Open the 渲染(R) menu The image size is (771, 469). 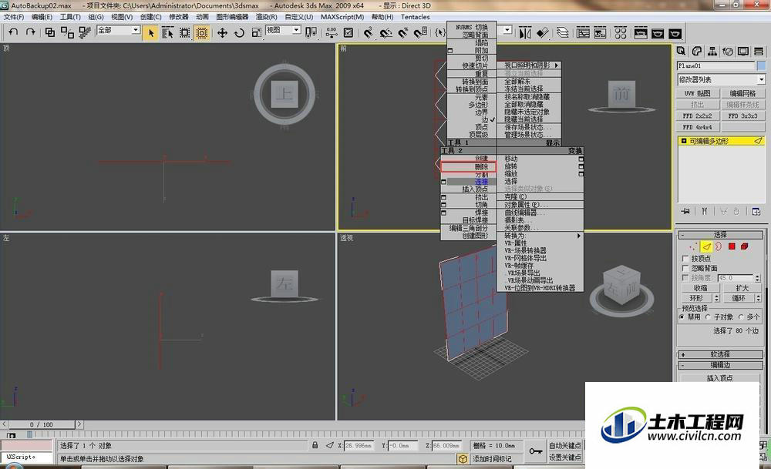point(266,17)
